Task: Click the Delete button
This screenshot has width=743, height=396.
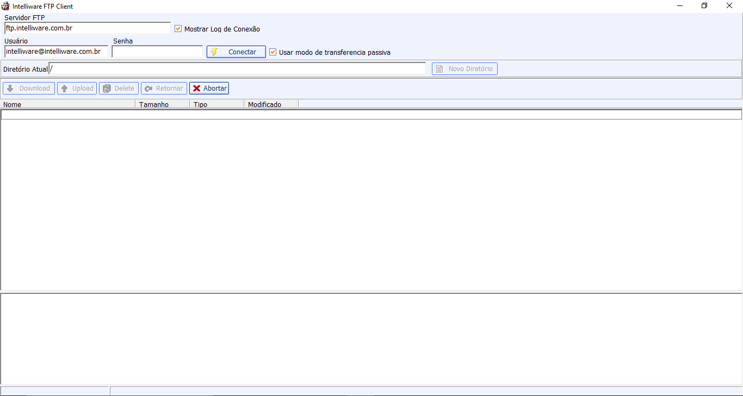Action: pyautogui.click(x=119, y=89)
